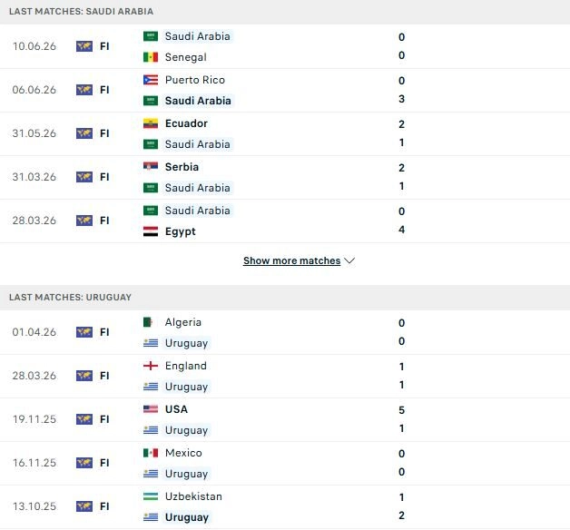This screenshot has height=530, width=570.
Task: Click the FI label for 31.03.26 match
Action: (x=104, y=177)
